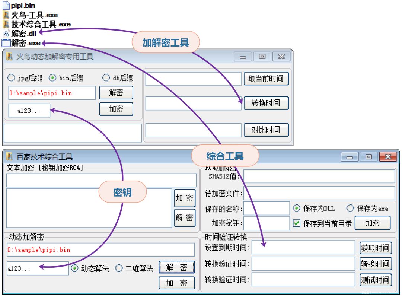Click the a123... key field in 火鸟 tool
The height and width of the screenshot is (296, 402).
click(x=29, y=111)
